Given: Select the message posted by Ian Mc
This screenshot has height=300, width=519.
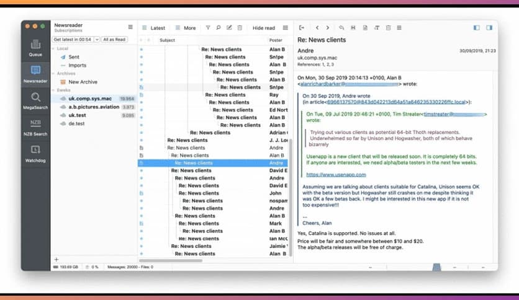Looking at the screenshot, I should pyautogui.click(x=213, y=239).
